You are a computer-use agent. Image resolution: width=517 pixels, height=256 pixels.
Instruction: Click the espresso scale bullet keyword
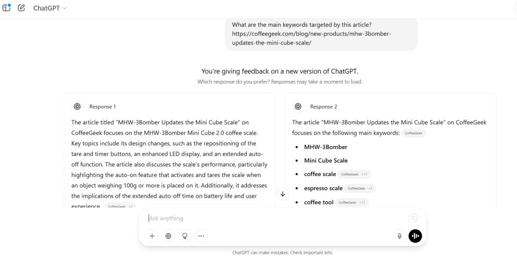point(323,188)
